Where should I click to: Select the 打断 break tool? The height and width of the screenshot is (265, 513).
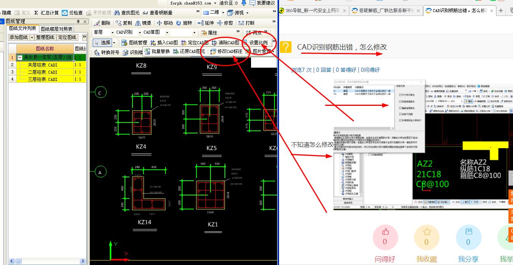(x=246, y=23)
